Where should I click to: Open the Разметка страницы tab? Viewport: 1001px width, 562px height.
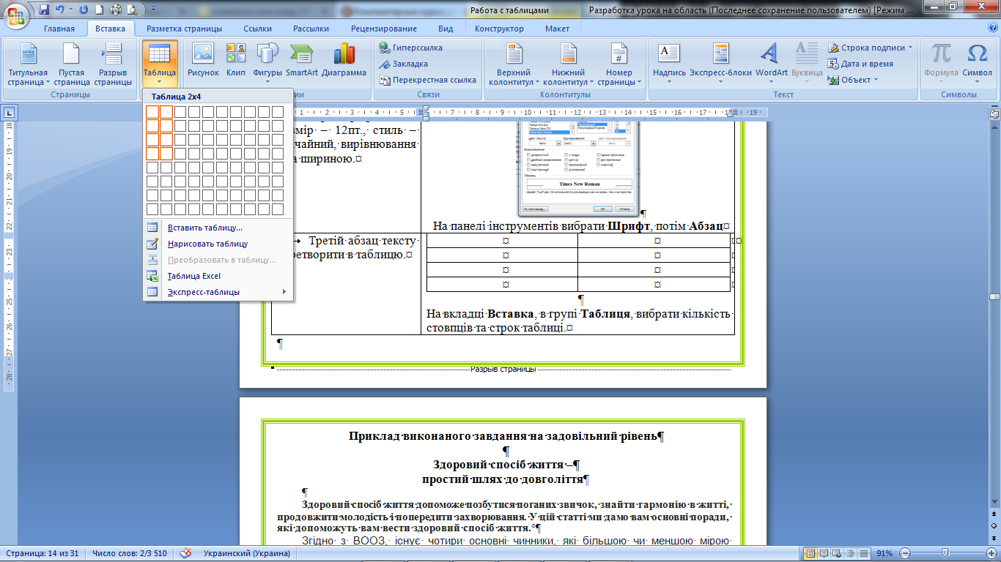click(x=184, y=29)
